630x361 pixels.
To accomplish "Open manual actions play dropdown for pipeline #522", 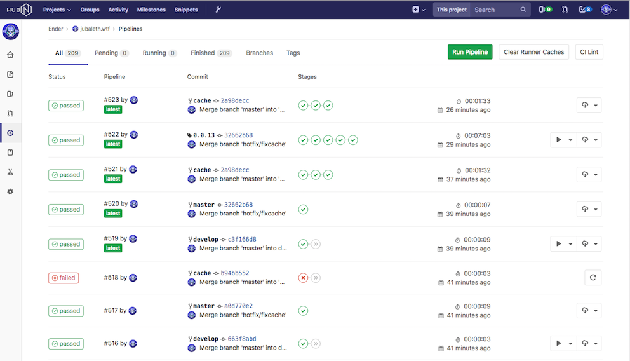I will tap(563, 140).
